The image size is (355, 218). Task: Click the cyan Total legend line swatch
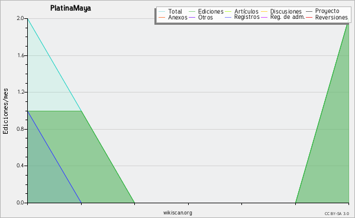(162, 12)
